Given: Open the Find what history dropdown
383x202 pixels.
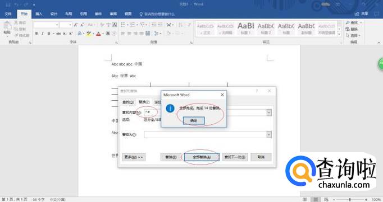Looking at the screenshot, I should (269, 112).
